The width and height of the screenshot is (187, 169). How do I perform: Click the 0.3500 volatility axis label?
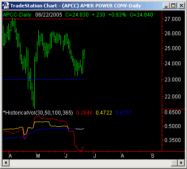[x=173, y=140]
